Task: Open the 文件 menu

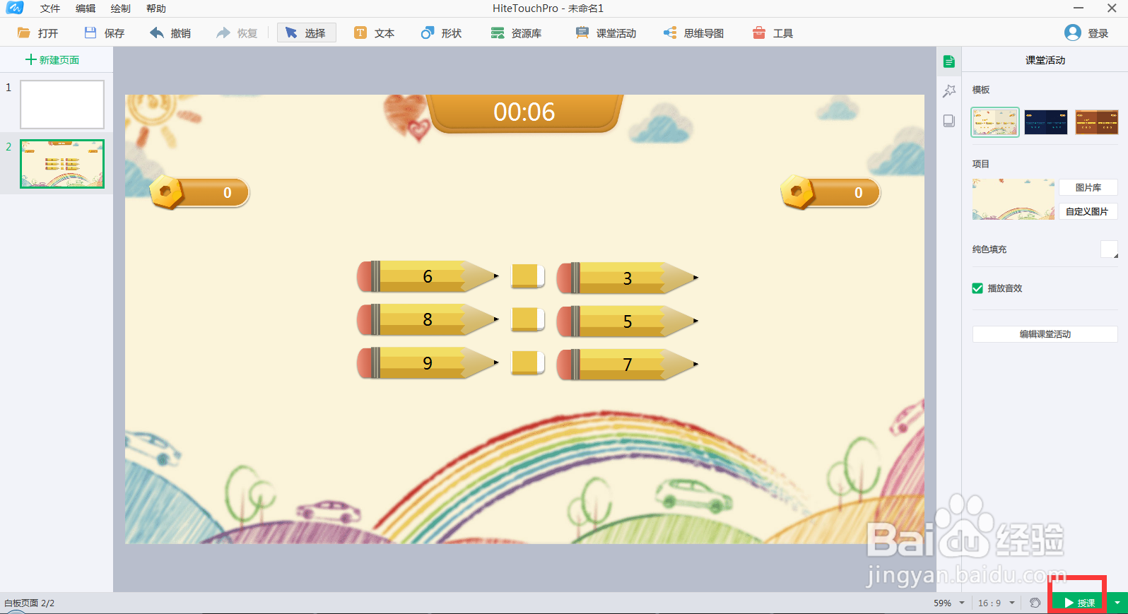Action: pos(50,8)
